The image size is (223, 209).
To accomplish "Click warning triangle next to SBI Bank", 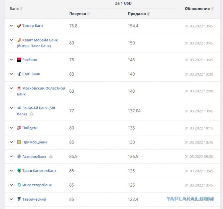I will coord(31,114).
